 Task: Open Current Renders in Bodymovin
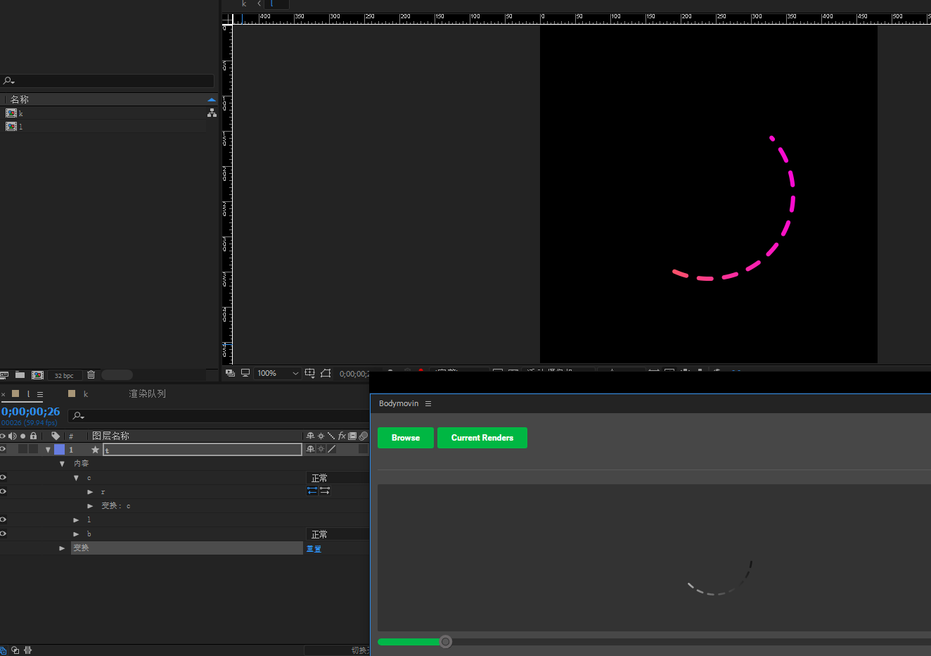tap(482, 438)
